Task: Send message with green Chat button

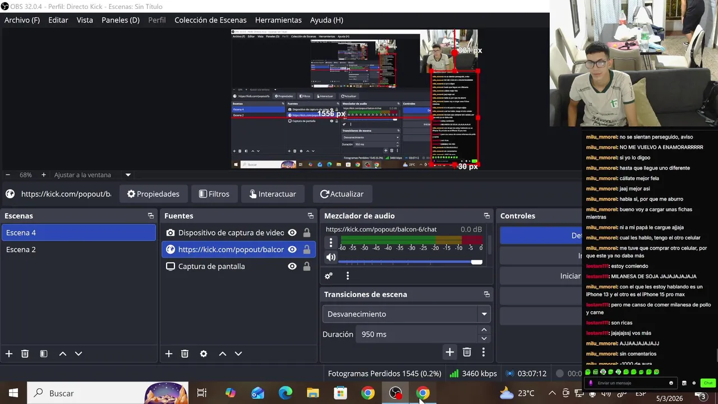Action: click(x=708, y=383)
